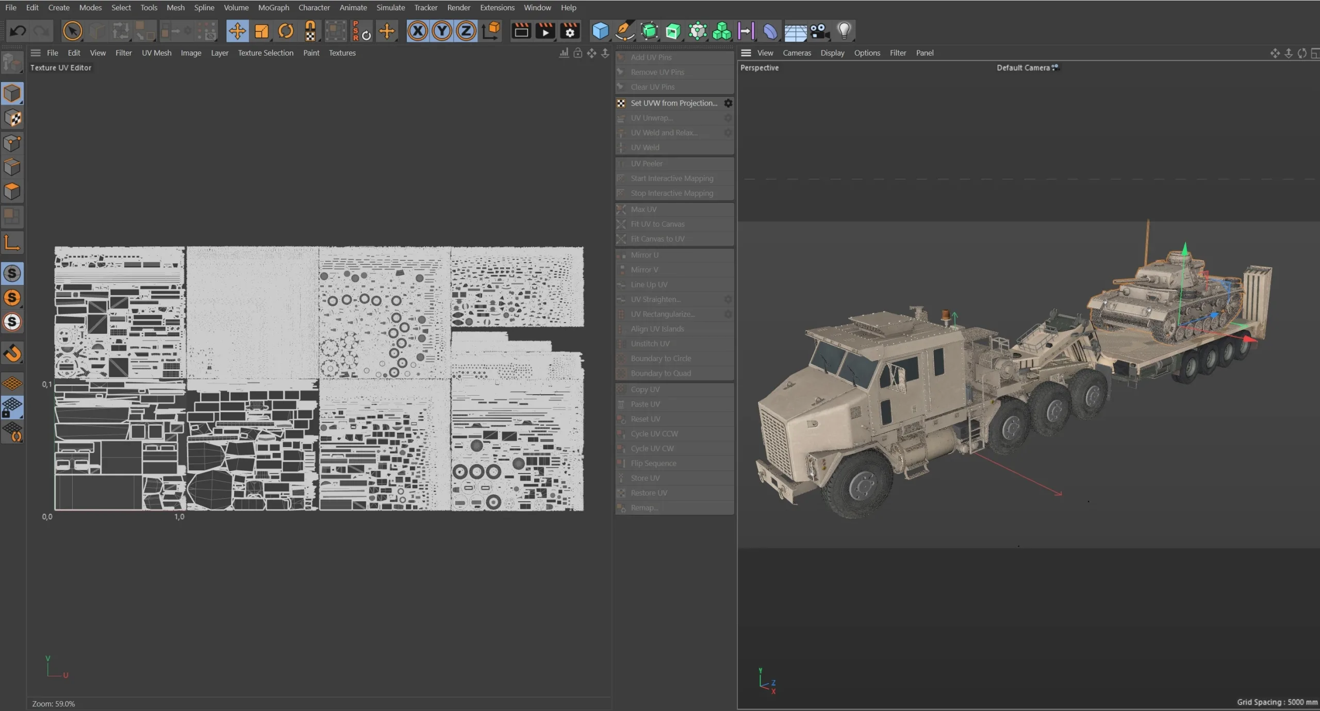
Task: Click the Spline Pen tool icon
Action: 624,31
